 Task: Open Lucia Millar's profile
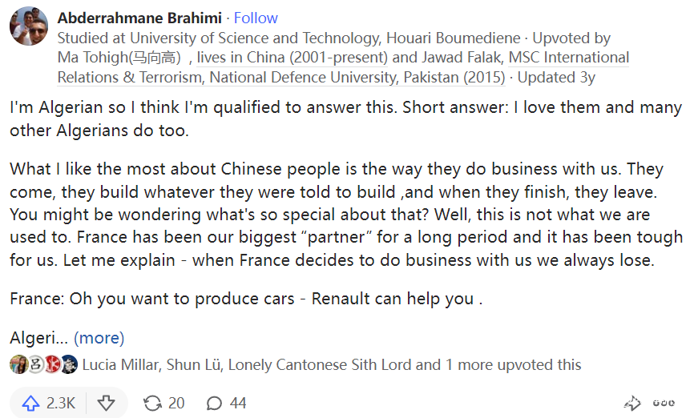[122, 364]
